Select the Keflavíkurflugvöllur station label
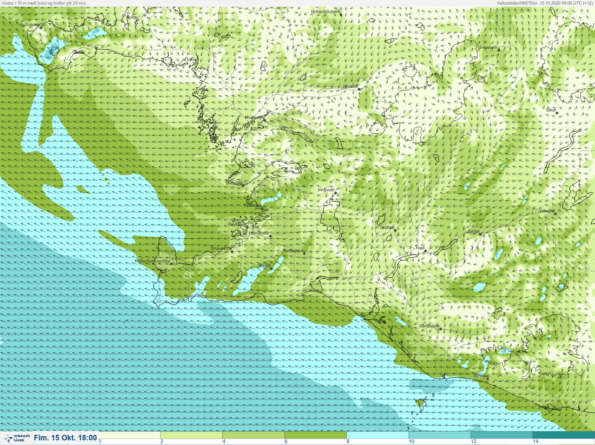The height and width of the screenshot is (445, 595). (152, 261)
